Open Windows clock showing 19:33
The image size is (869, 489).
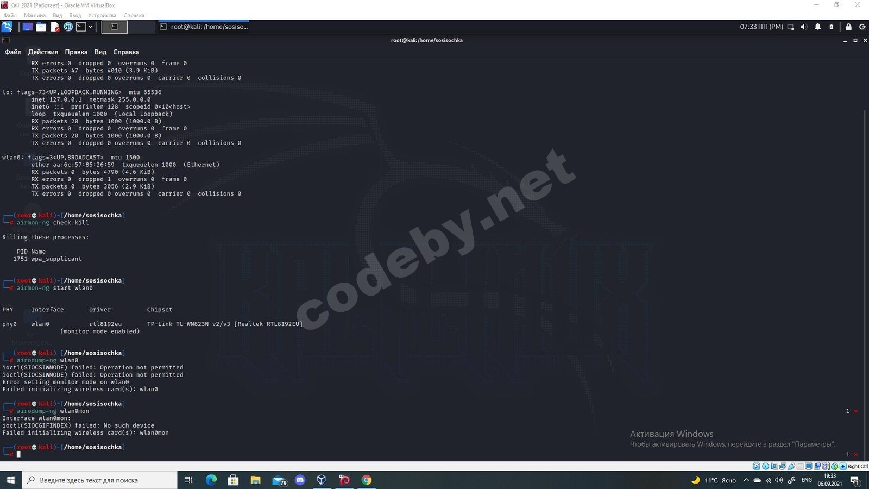click(x=829, y=480)
